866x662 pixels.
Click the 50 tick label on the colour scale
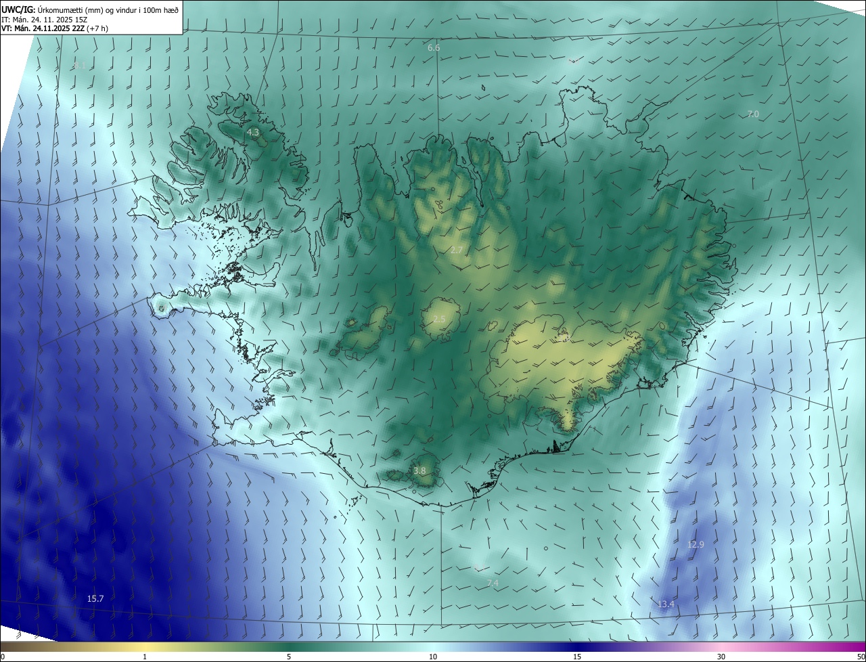(x=861, y=657)
